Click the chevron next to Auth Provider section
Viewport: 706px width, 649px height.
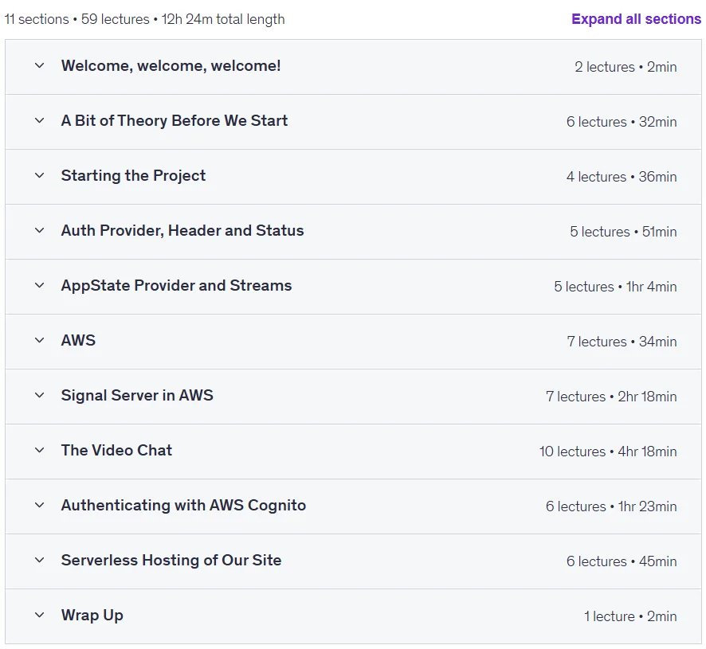tap(40, 230)
